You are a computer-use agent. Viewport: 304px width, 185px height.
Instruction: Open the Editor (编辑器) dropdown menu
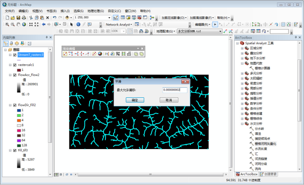pyautogui.click(x=203, y=24)
